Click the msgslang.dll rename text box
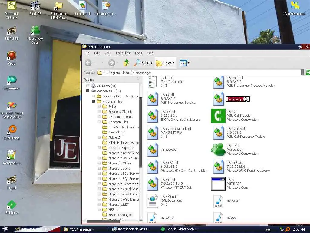 point(238,99)
